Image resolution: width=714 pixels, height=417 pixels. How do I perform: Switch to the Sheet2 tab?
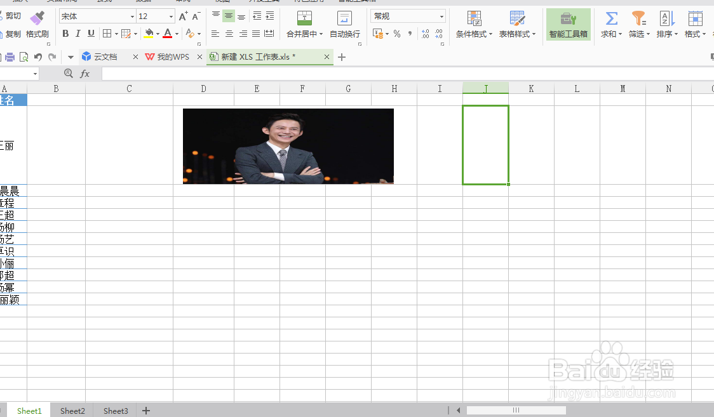pyautogui.click(x=72, y=411)
